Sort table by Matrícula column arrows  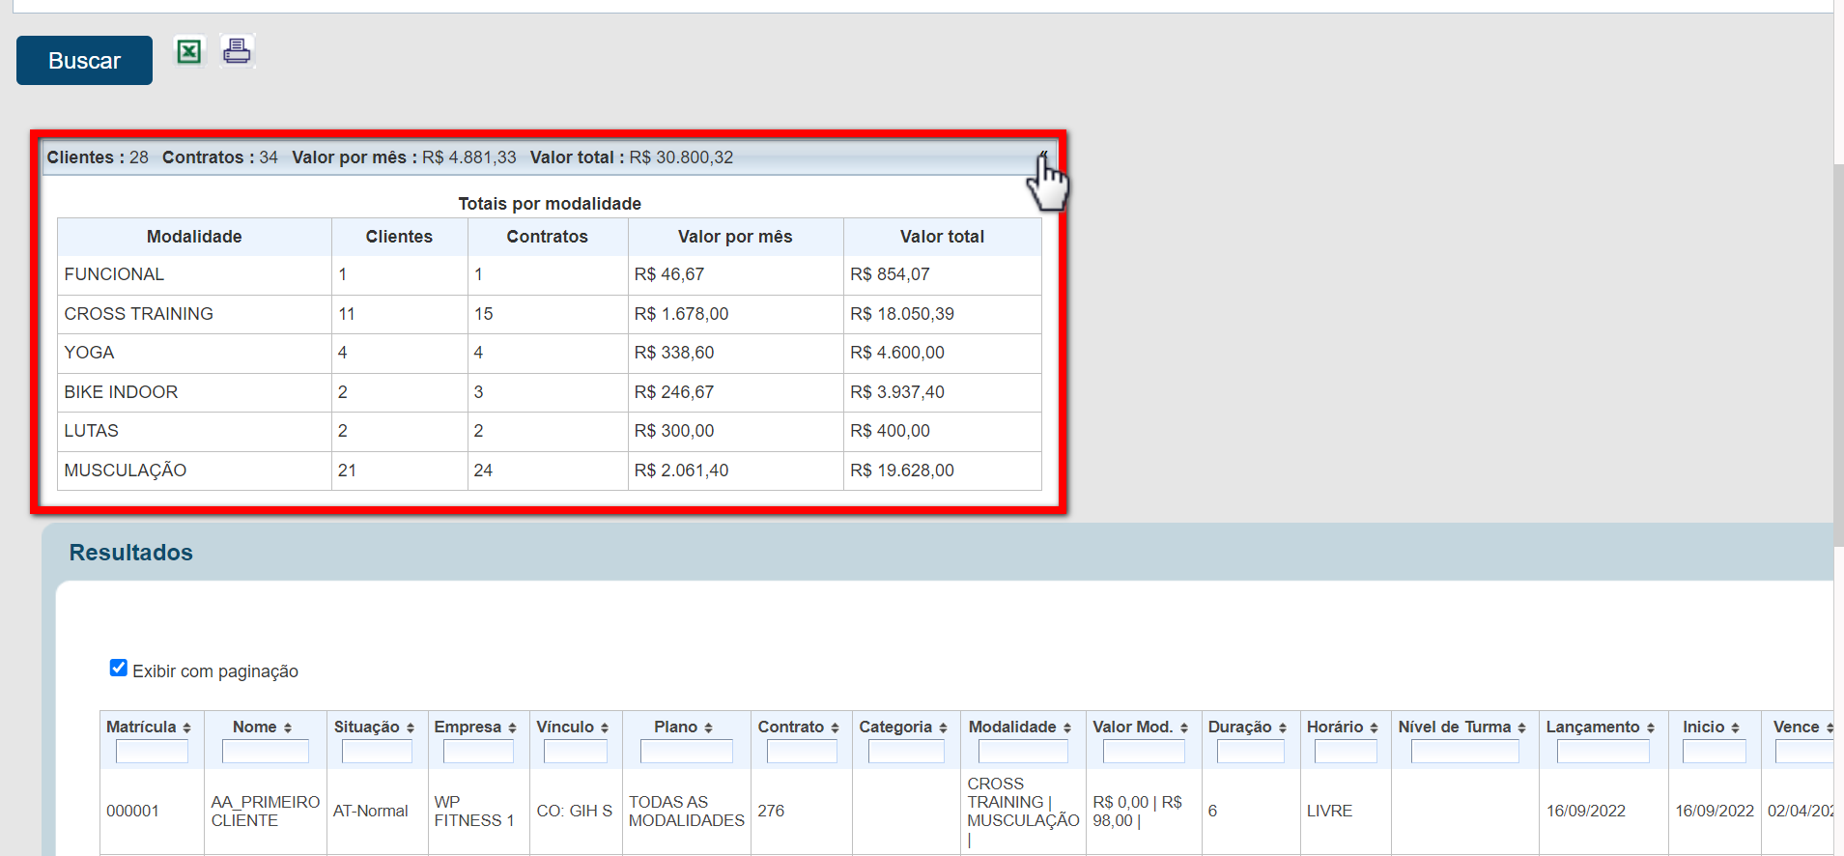pos(186,728)
